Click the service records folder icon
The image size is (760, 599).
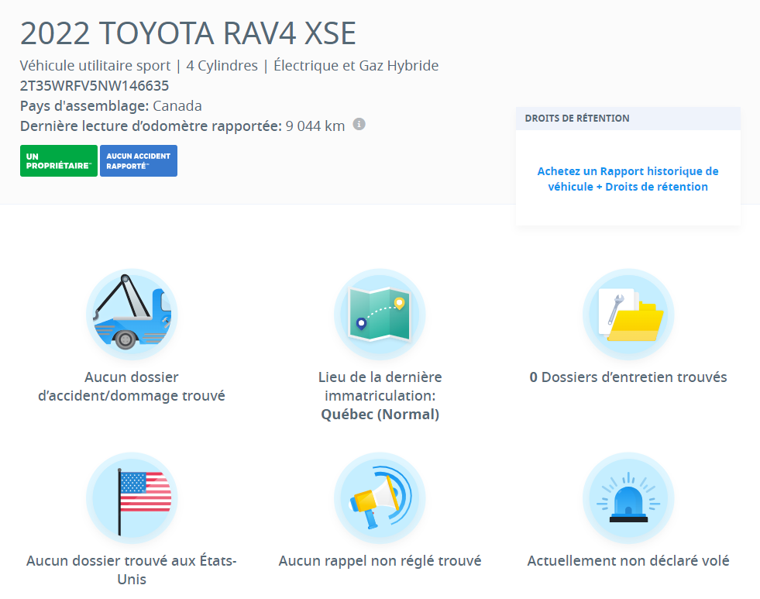point(628,314)
